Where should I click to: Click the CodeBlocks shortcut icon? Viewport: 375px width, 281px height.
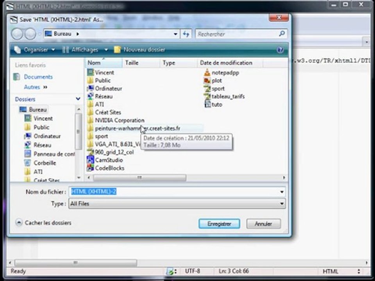coord(90,168)
